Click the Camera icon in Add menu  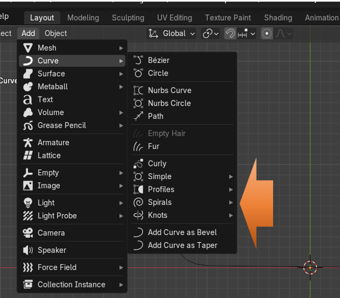[28, 233]
